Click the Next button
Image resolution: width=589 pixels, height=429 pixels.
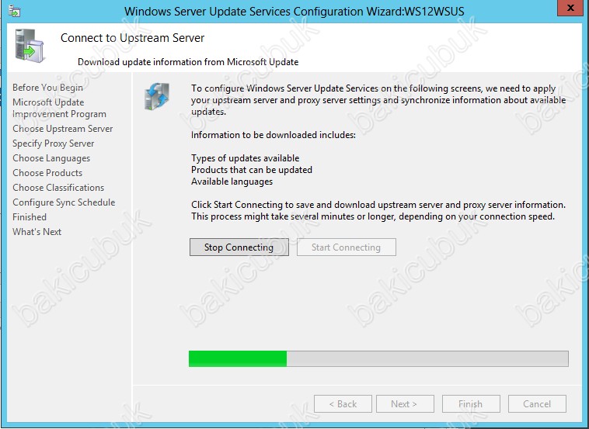pyautogui.click(x=405, y=404)
